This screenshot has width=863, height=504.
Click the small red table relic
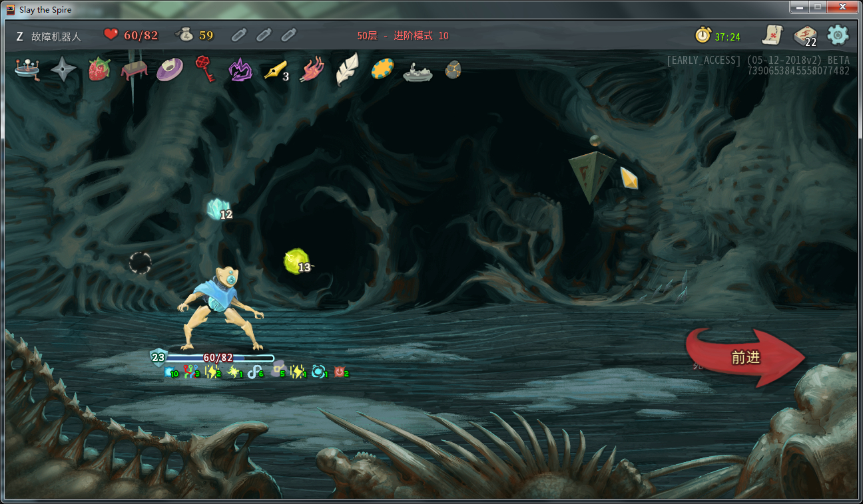[134, 70]
